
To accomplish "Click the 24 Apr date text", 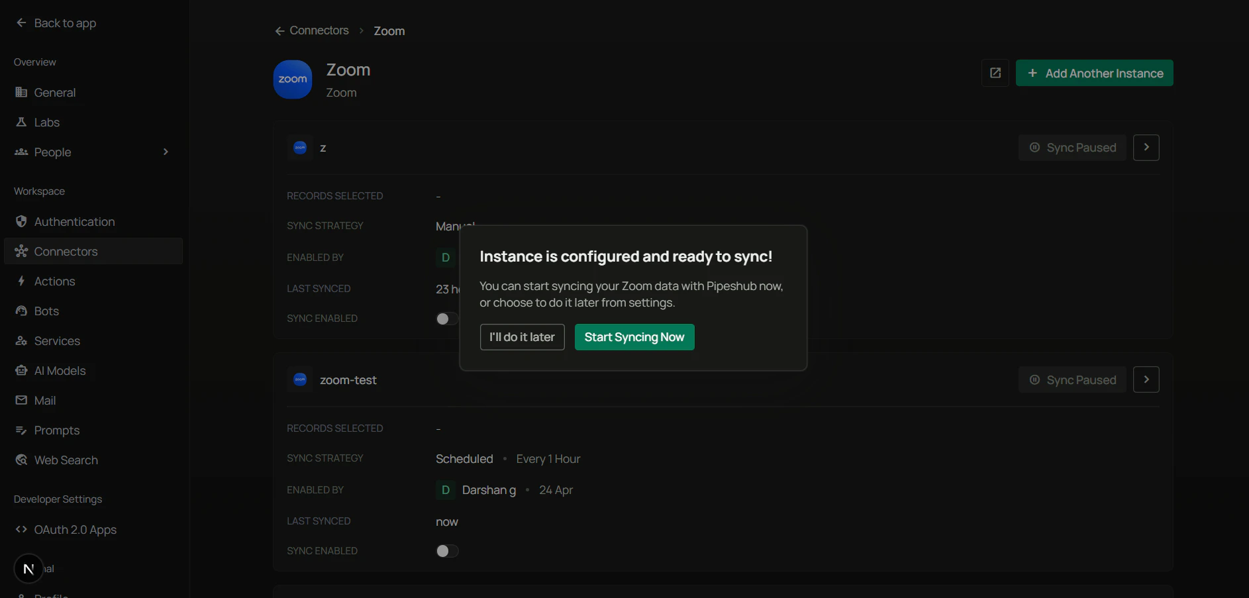I will (x=556, y=490).
